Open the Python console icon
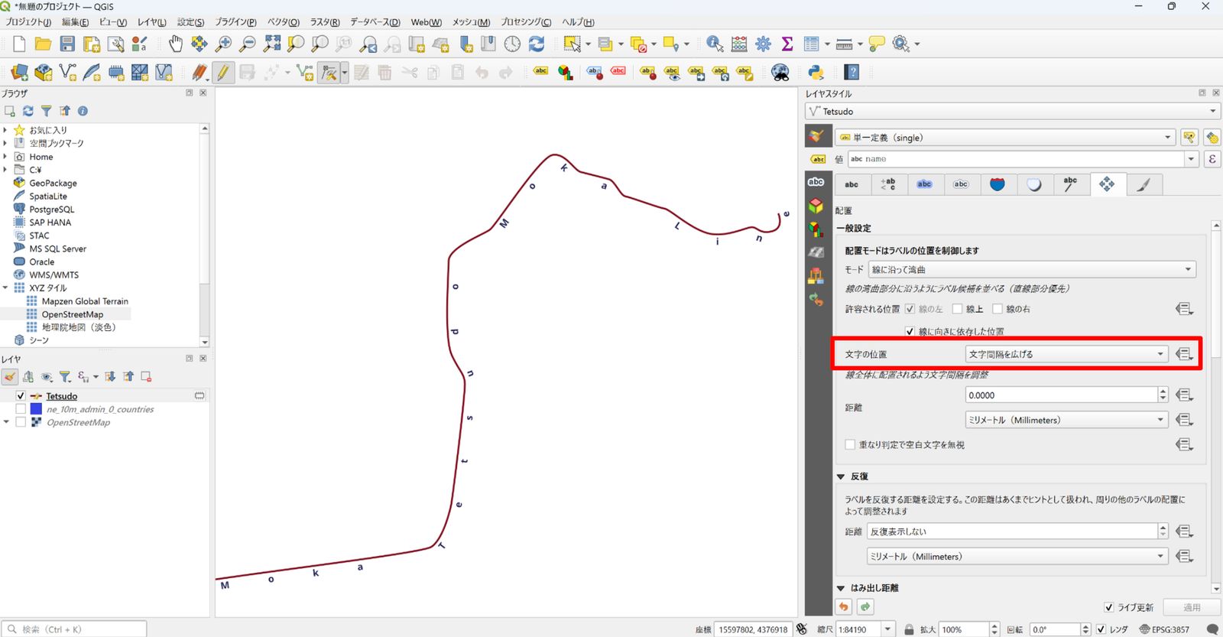Image resolution: width=1223 pixels, height=637 pixels. pyautogui.click(x=816, y=73)
